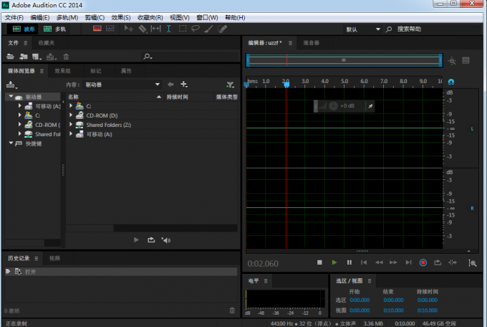The width and height of the screenshot is (487, 327).
Task: Select the Move tool
Action: (x=129, y=29)
